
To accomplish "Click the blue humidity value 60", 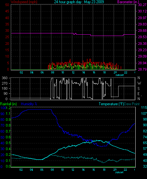I will [3, 131].
